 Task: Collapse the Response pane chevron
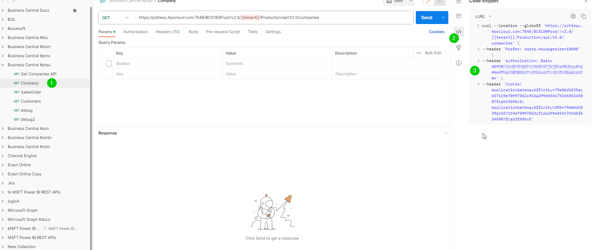pos(446,133)
